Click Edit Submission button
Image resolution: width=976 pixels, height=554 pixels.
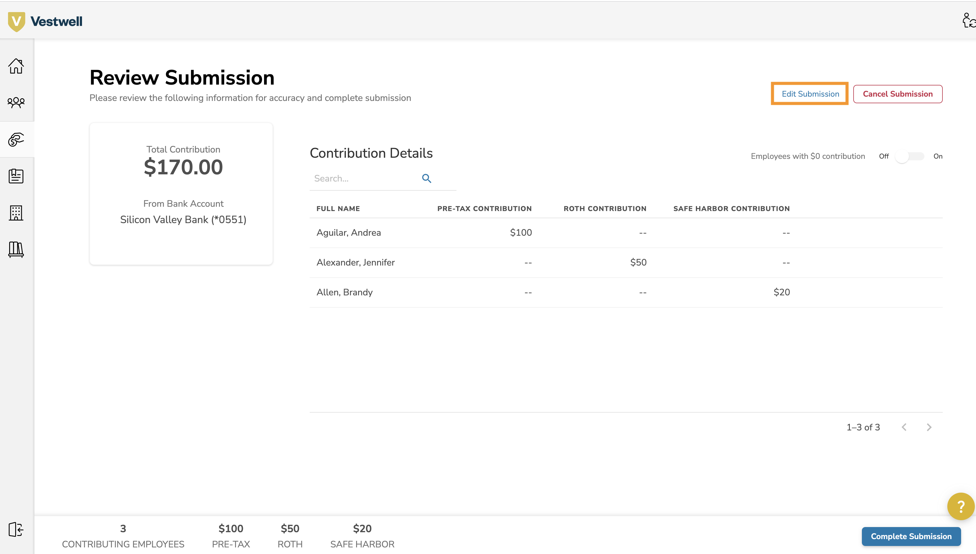click(x=810, y=94)
